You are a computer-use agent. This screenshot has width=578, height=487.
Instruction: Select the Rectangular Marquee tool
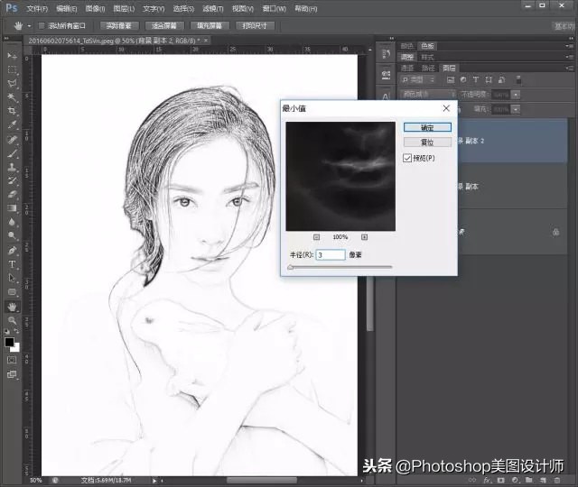click(12, 70)
